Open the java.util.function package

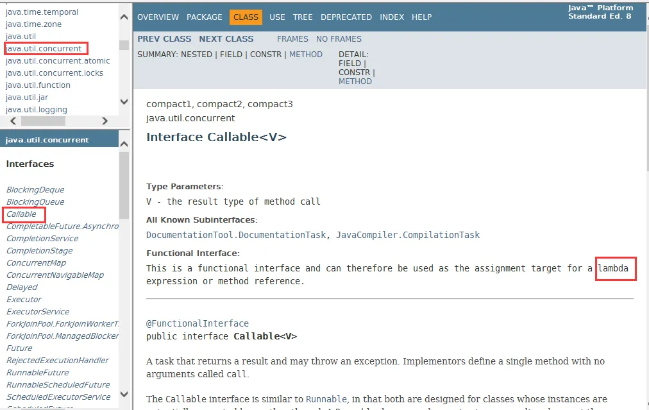pos(38,85)
